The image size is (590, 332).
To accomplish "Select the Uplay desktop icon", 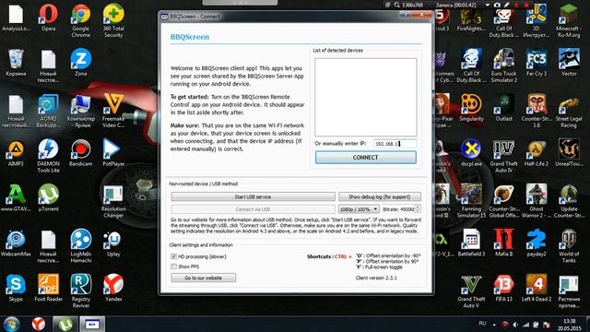I will pyautogui.click(x=113, y=243).
